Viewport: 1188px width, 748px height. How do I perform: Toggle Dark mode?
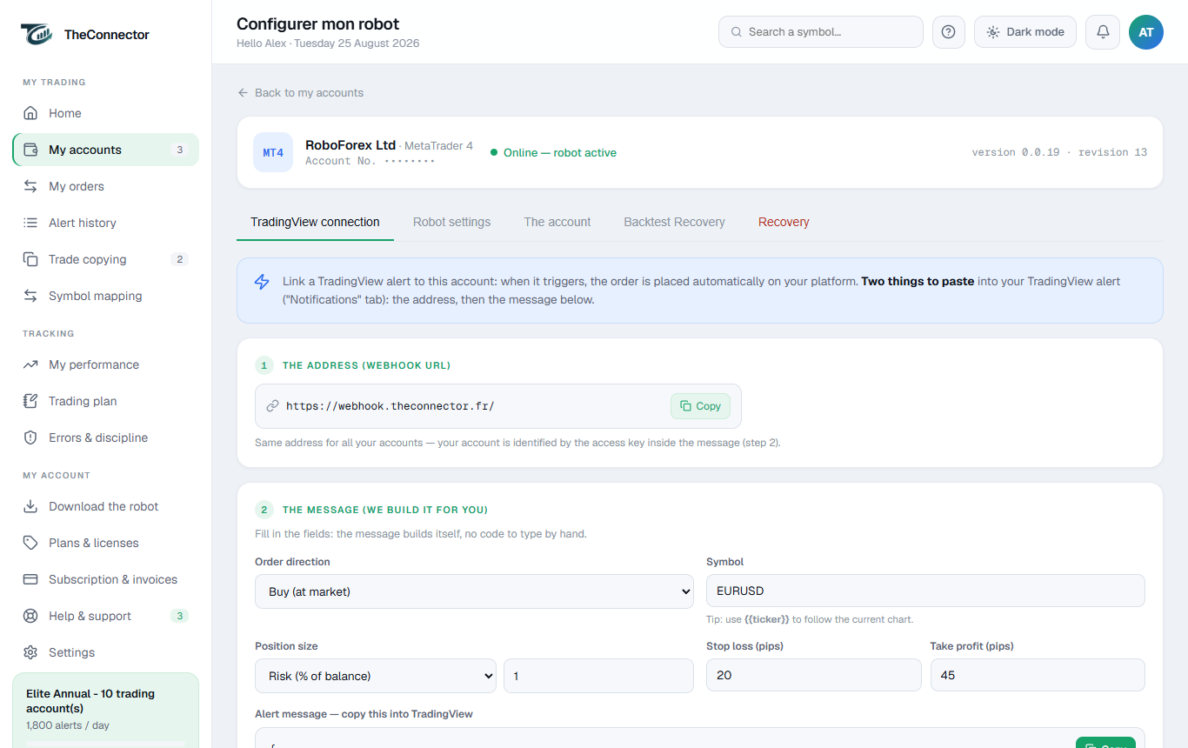(1025, 32)
